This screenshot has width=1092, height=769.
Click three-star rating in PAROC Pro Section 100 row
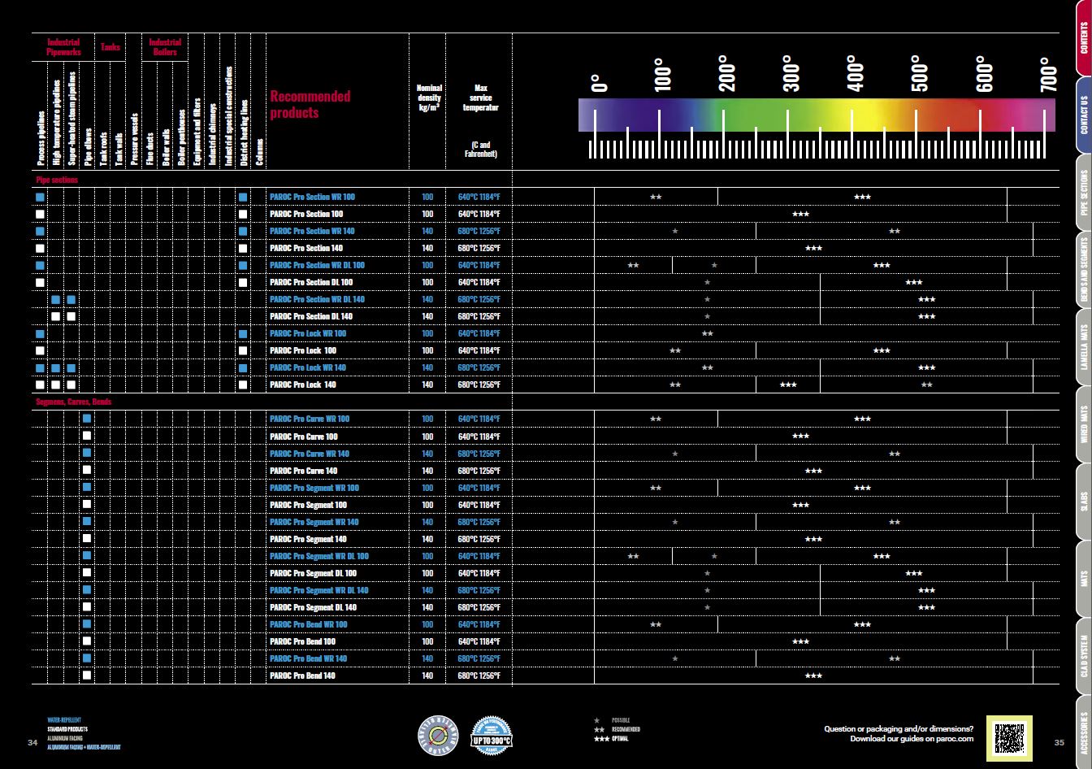tap(800, 214)
